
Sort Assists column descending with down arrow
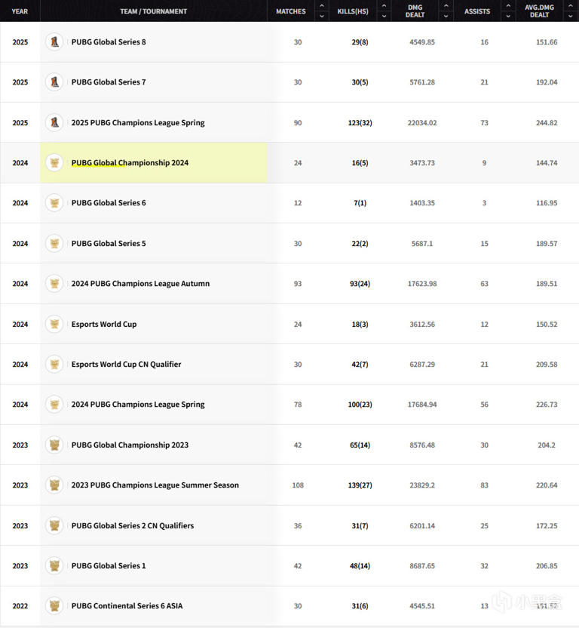(x=507, y=16)
